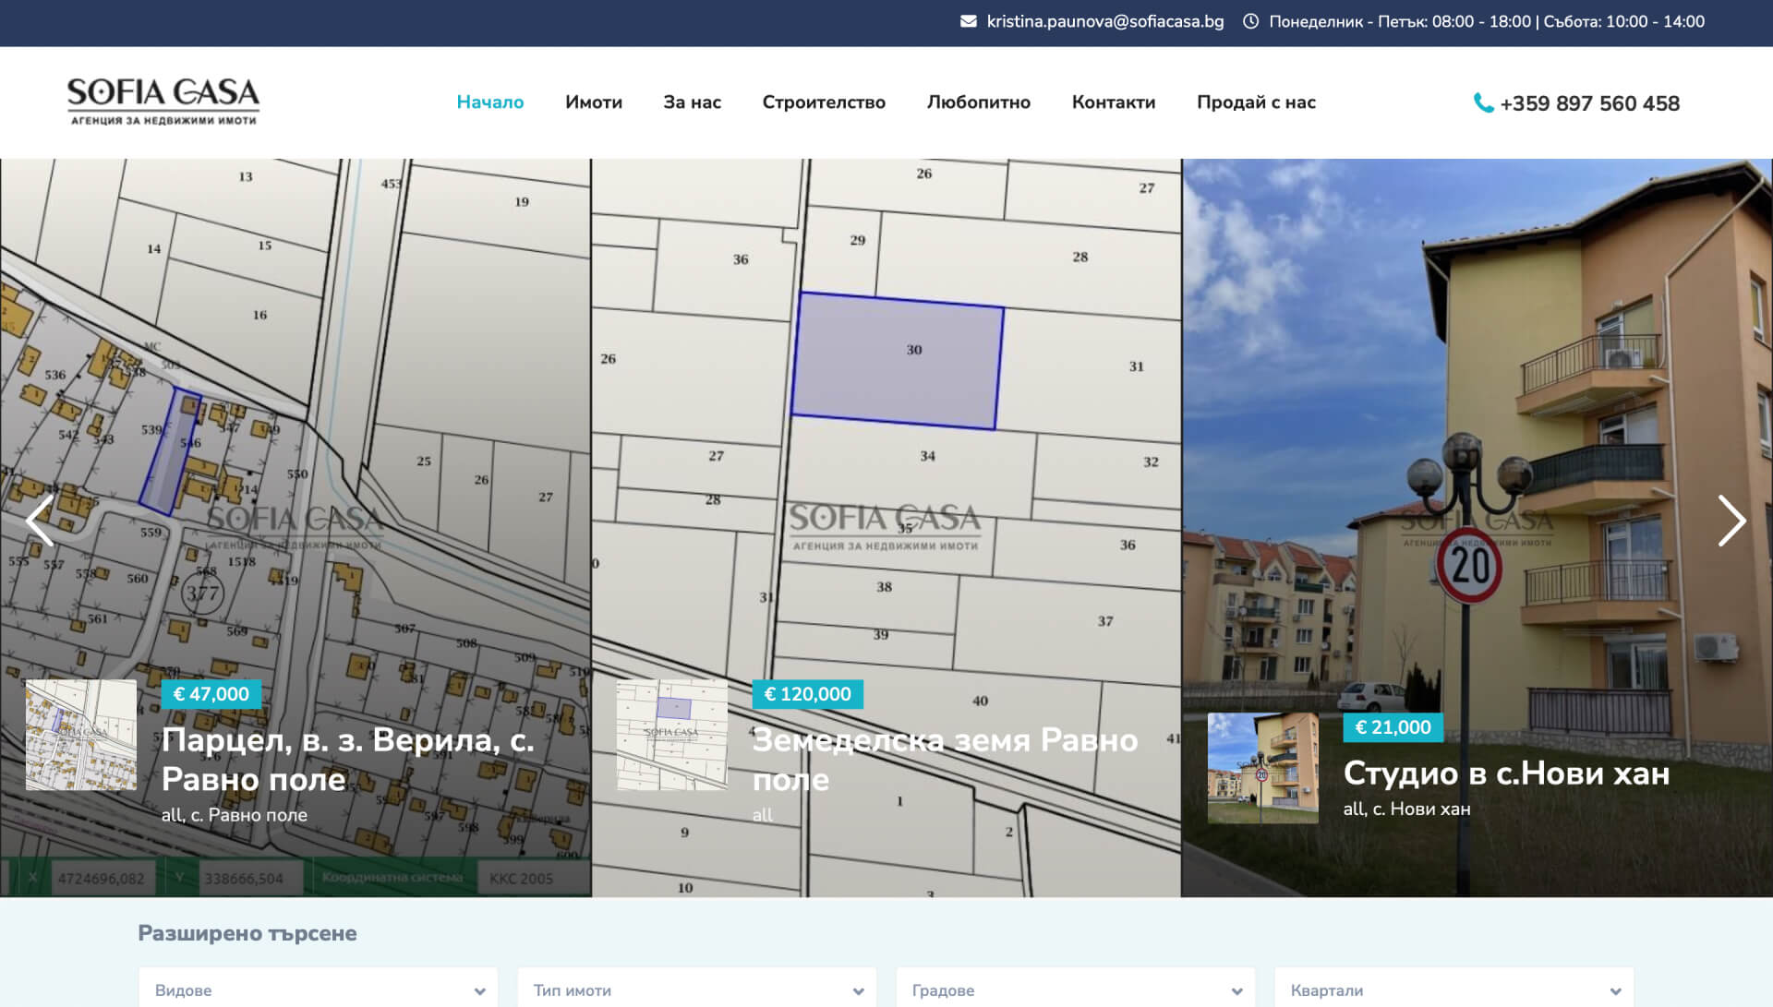Advance carousel with right arrow

[1731, 521]
